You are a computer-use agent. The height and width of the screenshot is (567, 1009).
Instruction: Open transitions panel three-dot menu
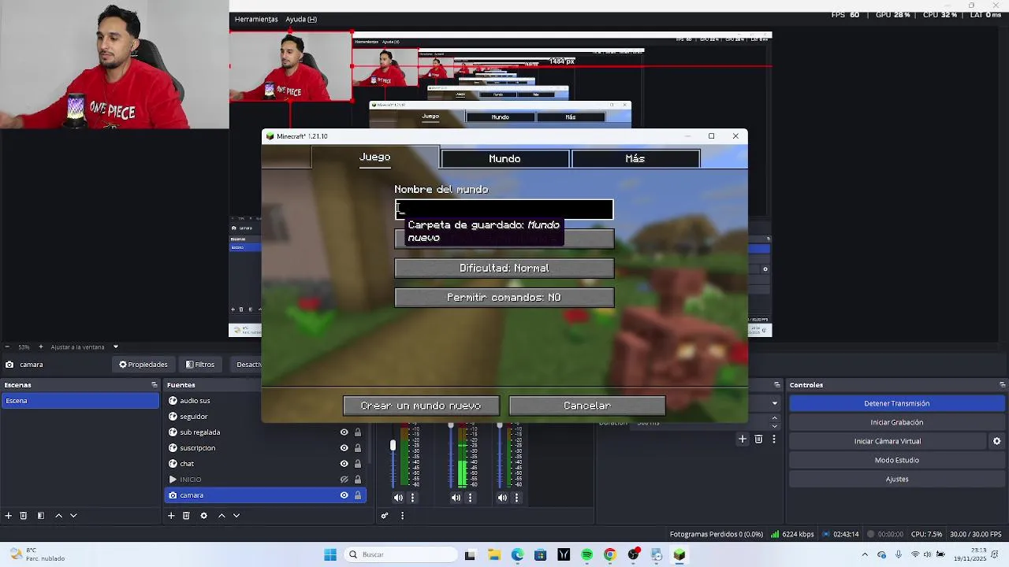pyautogui.click(x=773, y=439)
